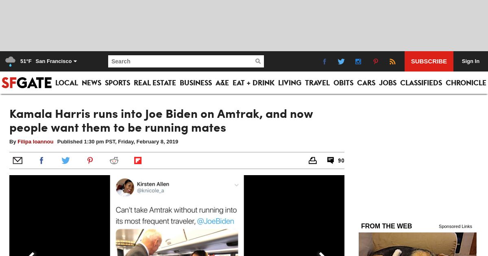
Task: Open the comments bubble icon
Action: [x=331, y=161]
